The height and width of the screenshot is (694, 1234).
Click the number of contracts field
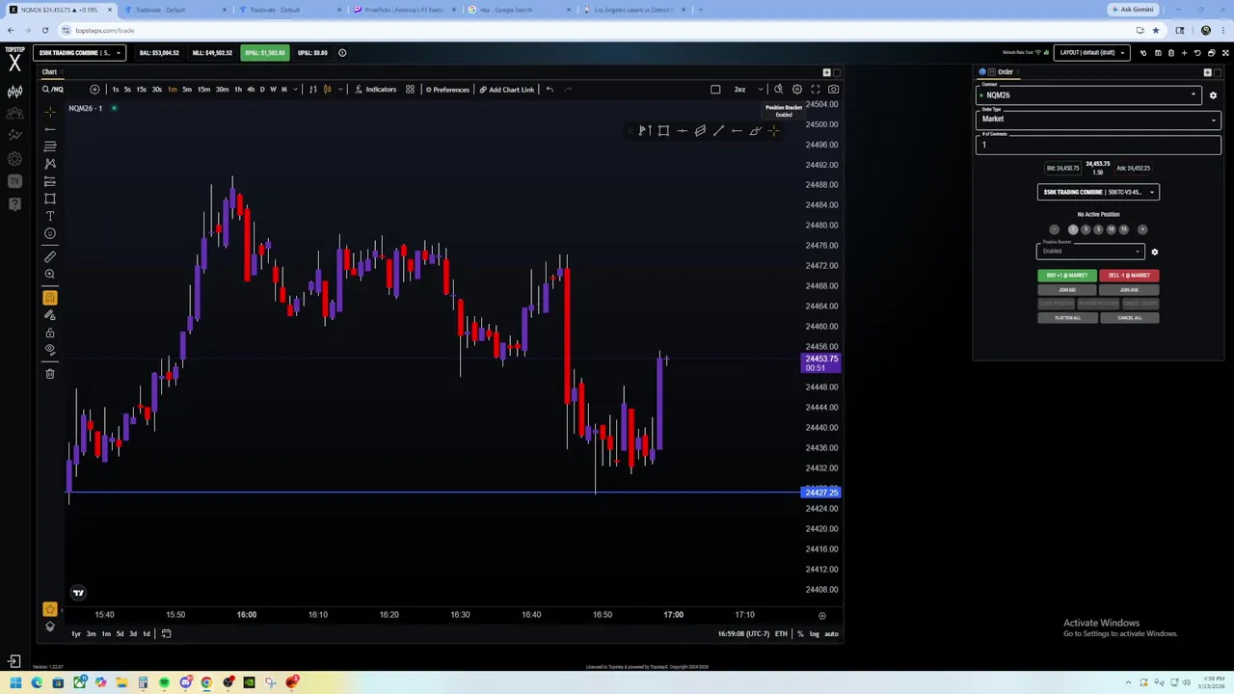click(x=1099, y=145)
